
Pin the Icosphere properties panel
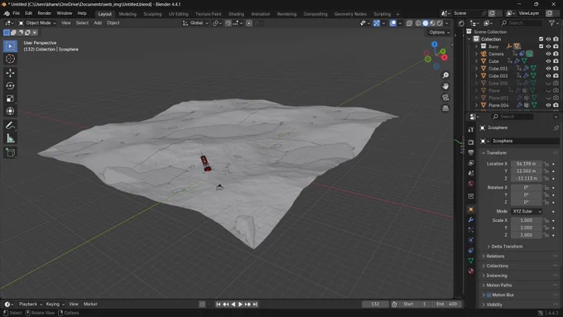click(x=556, y=127)
